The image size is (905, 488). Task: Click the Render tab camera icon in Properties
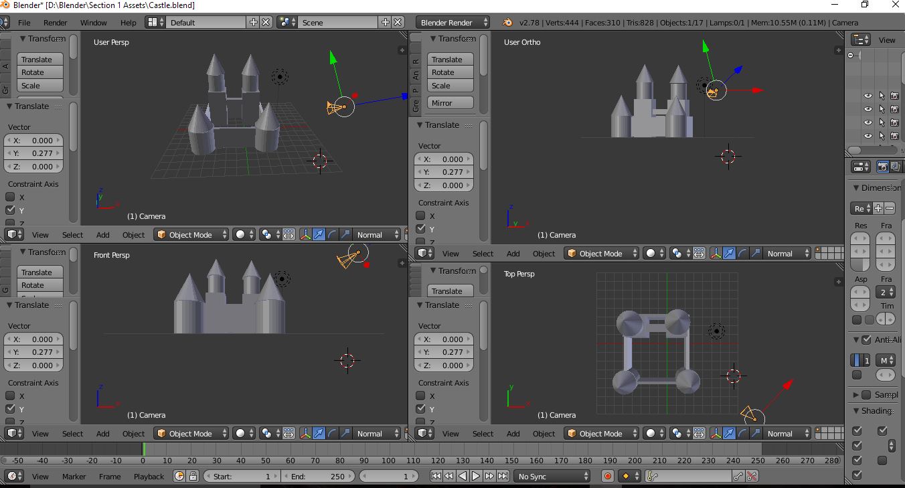[x=883, y=167]
